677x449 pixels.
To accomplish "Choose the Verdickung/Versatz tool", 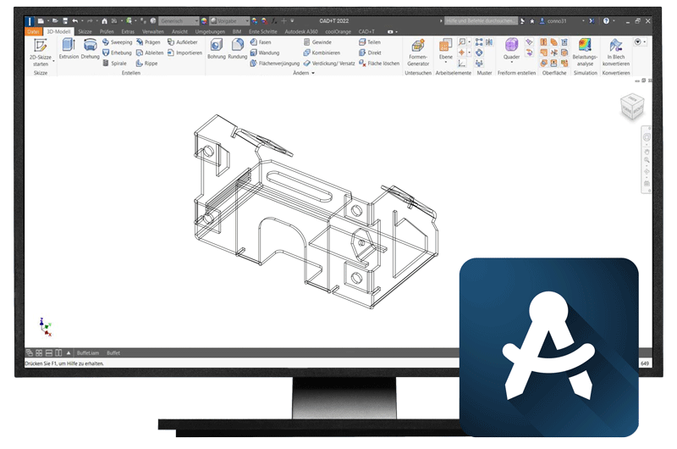I will pos(329,63).
